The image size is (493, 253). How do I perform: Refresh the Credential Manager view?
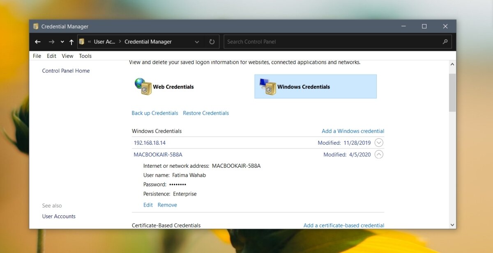pyautogui.click(x=212, y=41)
